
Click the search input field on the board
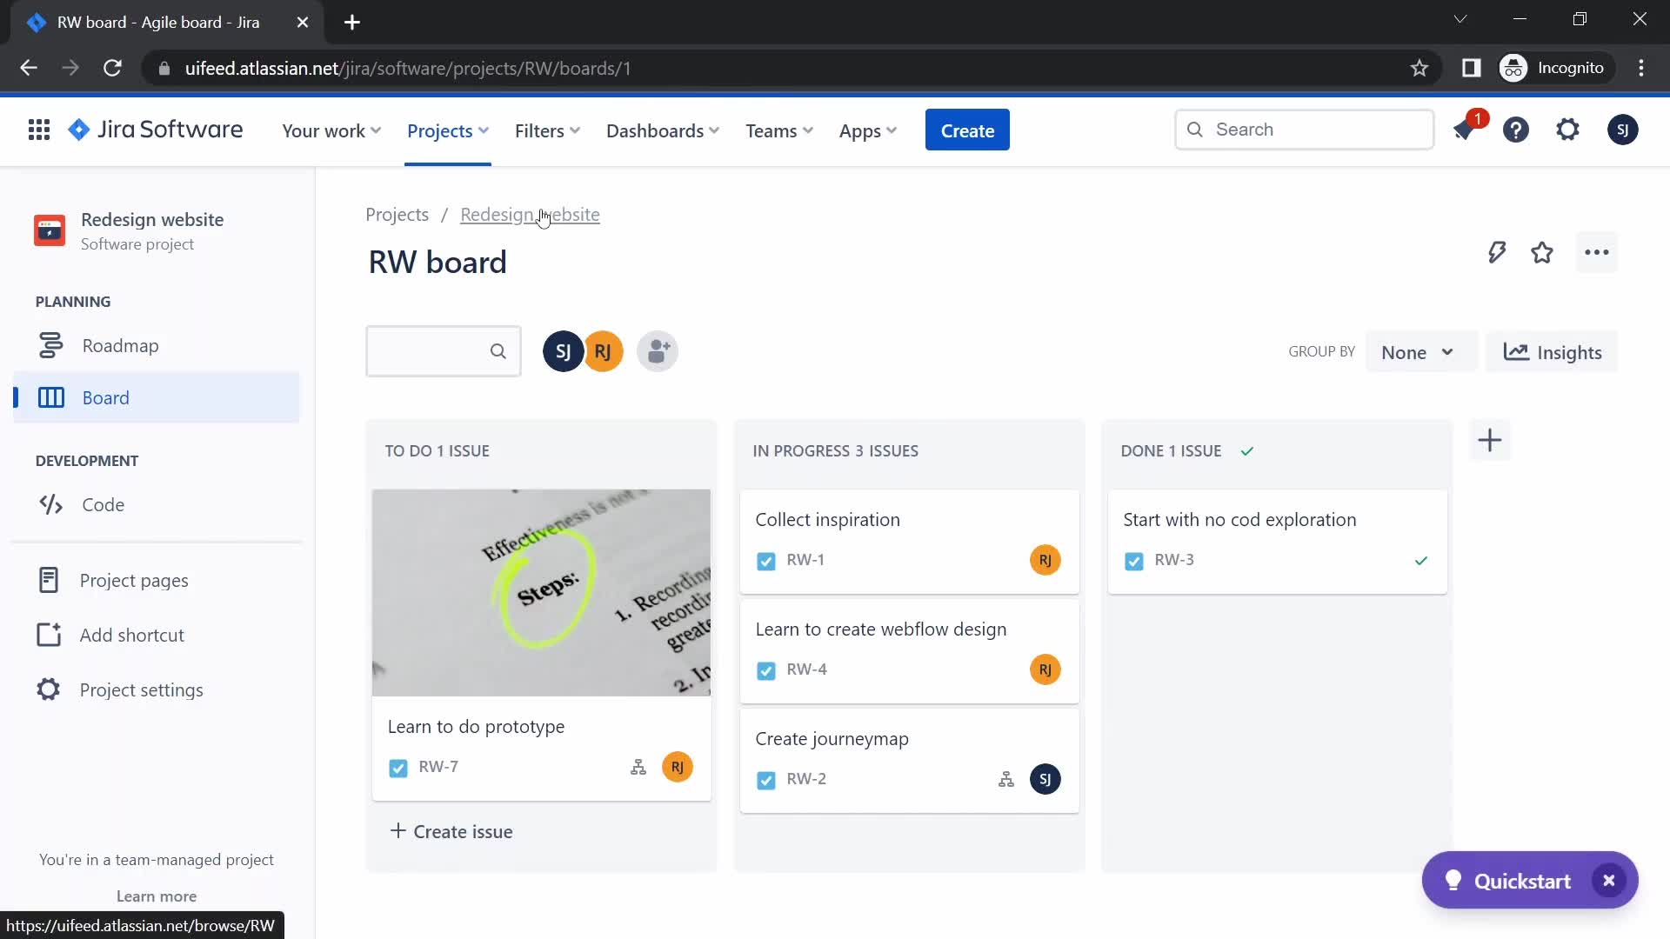pos(442,351)
